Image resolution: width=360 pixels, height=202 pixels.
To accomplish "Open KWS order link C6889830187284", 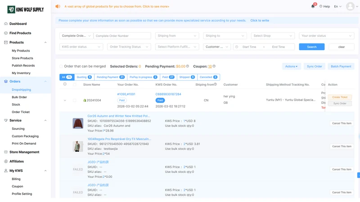I will click(168, 94).
